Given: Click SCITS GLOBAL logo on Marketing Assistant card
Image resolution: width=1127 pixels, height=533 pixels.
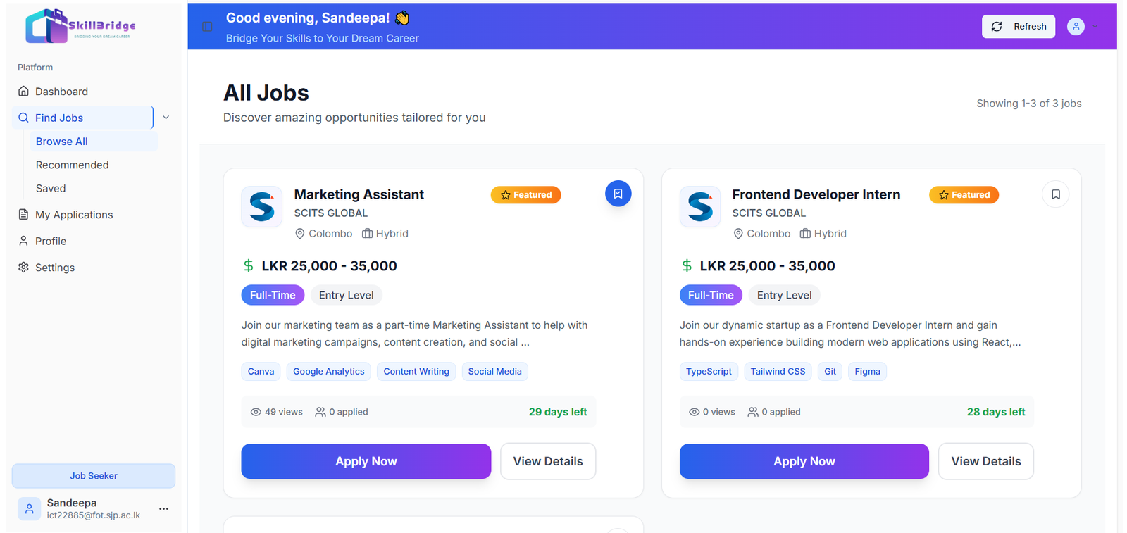Looking at the screenshot, I should click(x=262, y=207).
